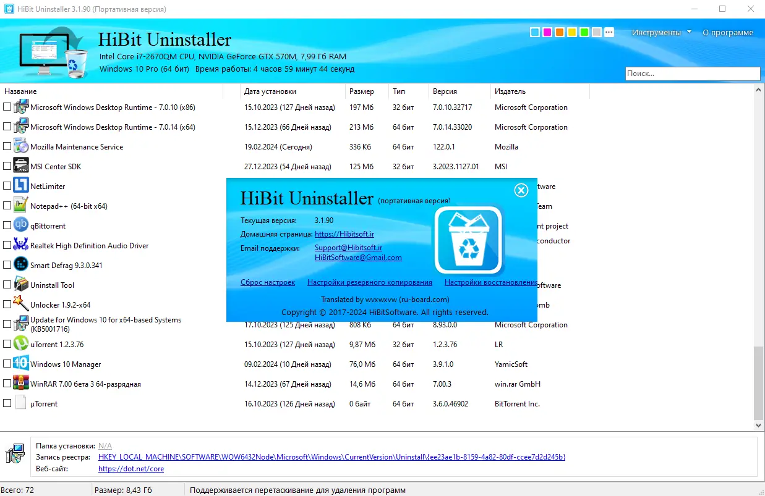Viewport: 765px width, 496px height.
Task: Tick the MSI Center SDK checkbox
Action: (x=7, y=166)
